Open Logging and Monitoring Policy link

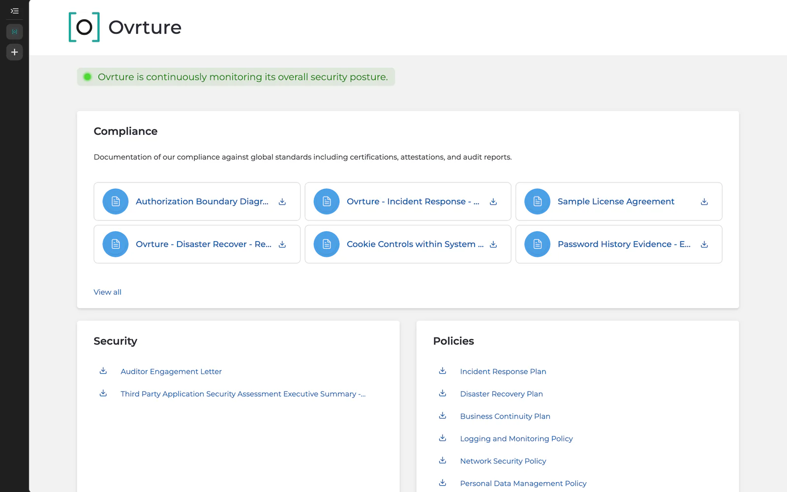[x=516, y=439]
